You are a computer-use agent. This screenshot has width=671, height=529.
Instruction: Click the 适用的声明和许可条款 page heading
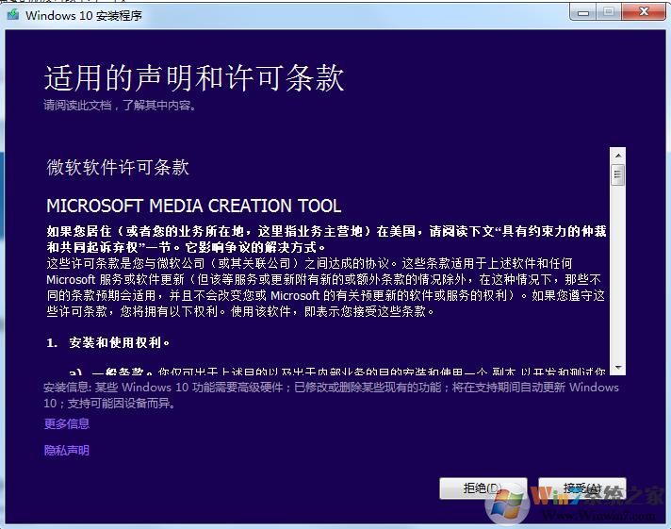click(194, 78)
